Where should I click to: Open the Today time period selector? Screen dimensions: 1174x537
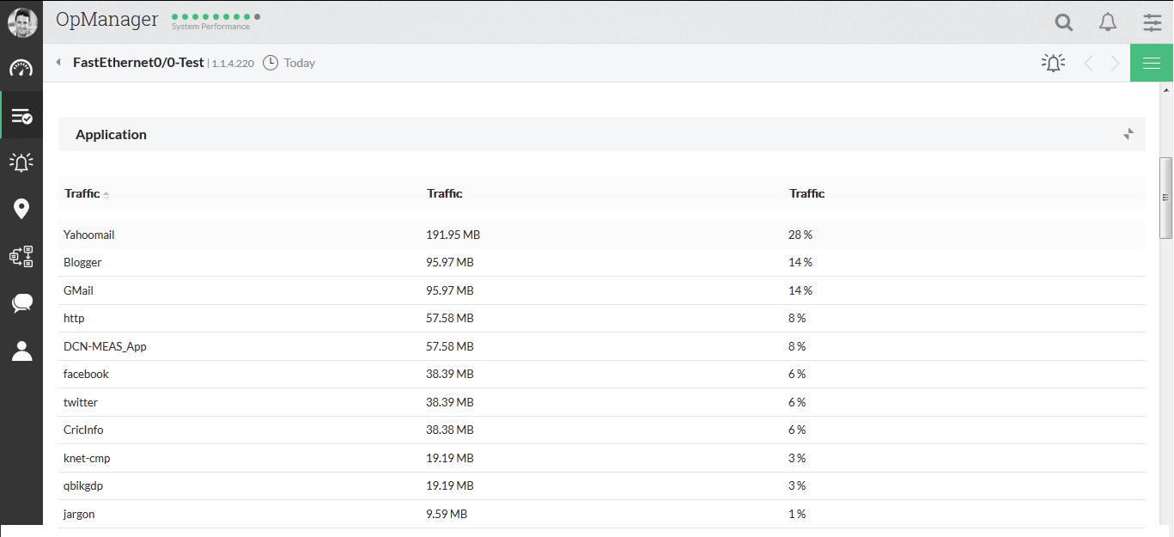click(x=289, y=63)
